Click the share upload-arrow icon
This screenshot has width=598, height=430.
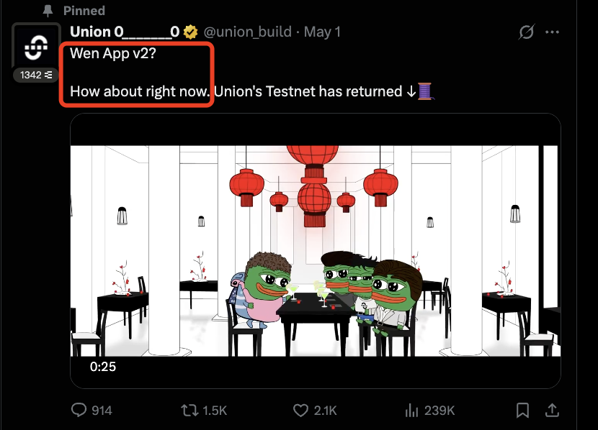(x=552, y=410)
